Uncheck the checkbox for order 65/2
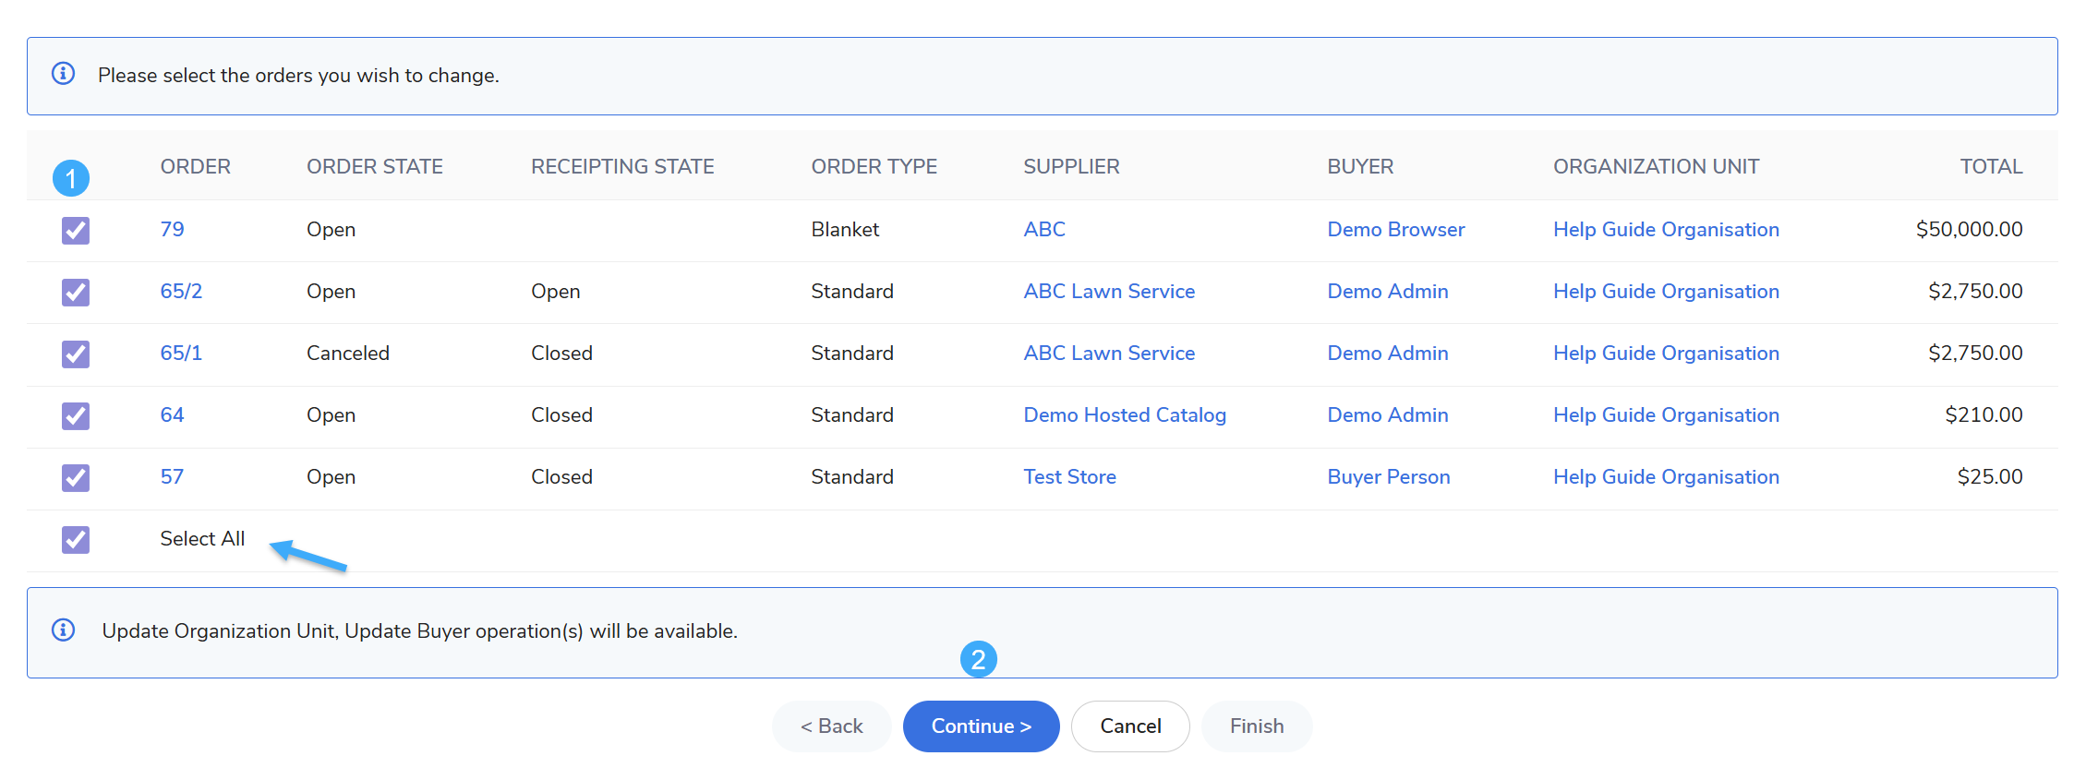2074x768 pixels. (x=76, y=292)
